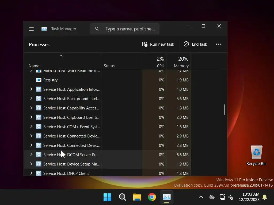Click the Task Manager app icon in title bar
Viewport: 274px width, 205px height.
44,29
